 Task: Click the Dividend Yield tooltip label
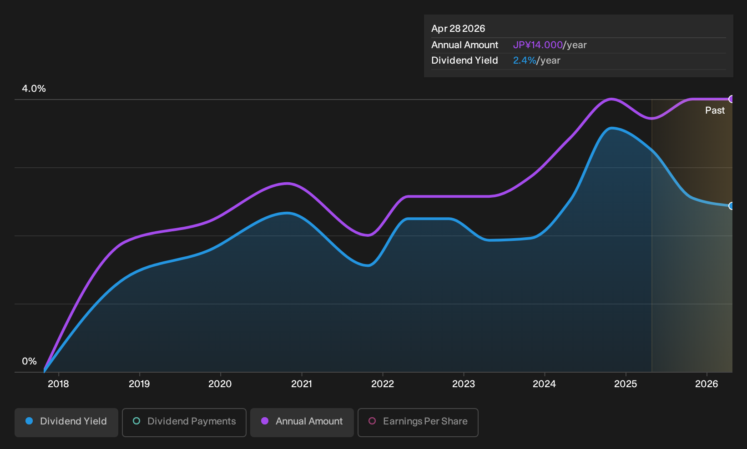(464, 60)
